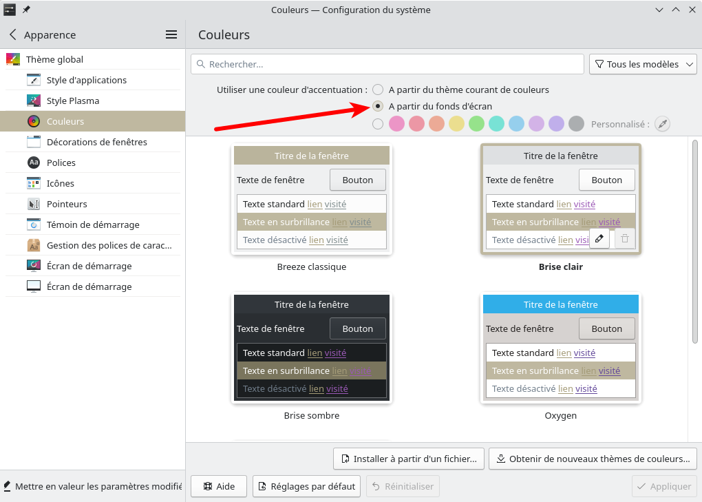
Task: Choose the teal accent color swatch
Action: [496, 123]
